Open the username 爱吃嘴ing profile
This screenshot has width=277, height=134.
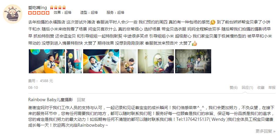[38, 8]
